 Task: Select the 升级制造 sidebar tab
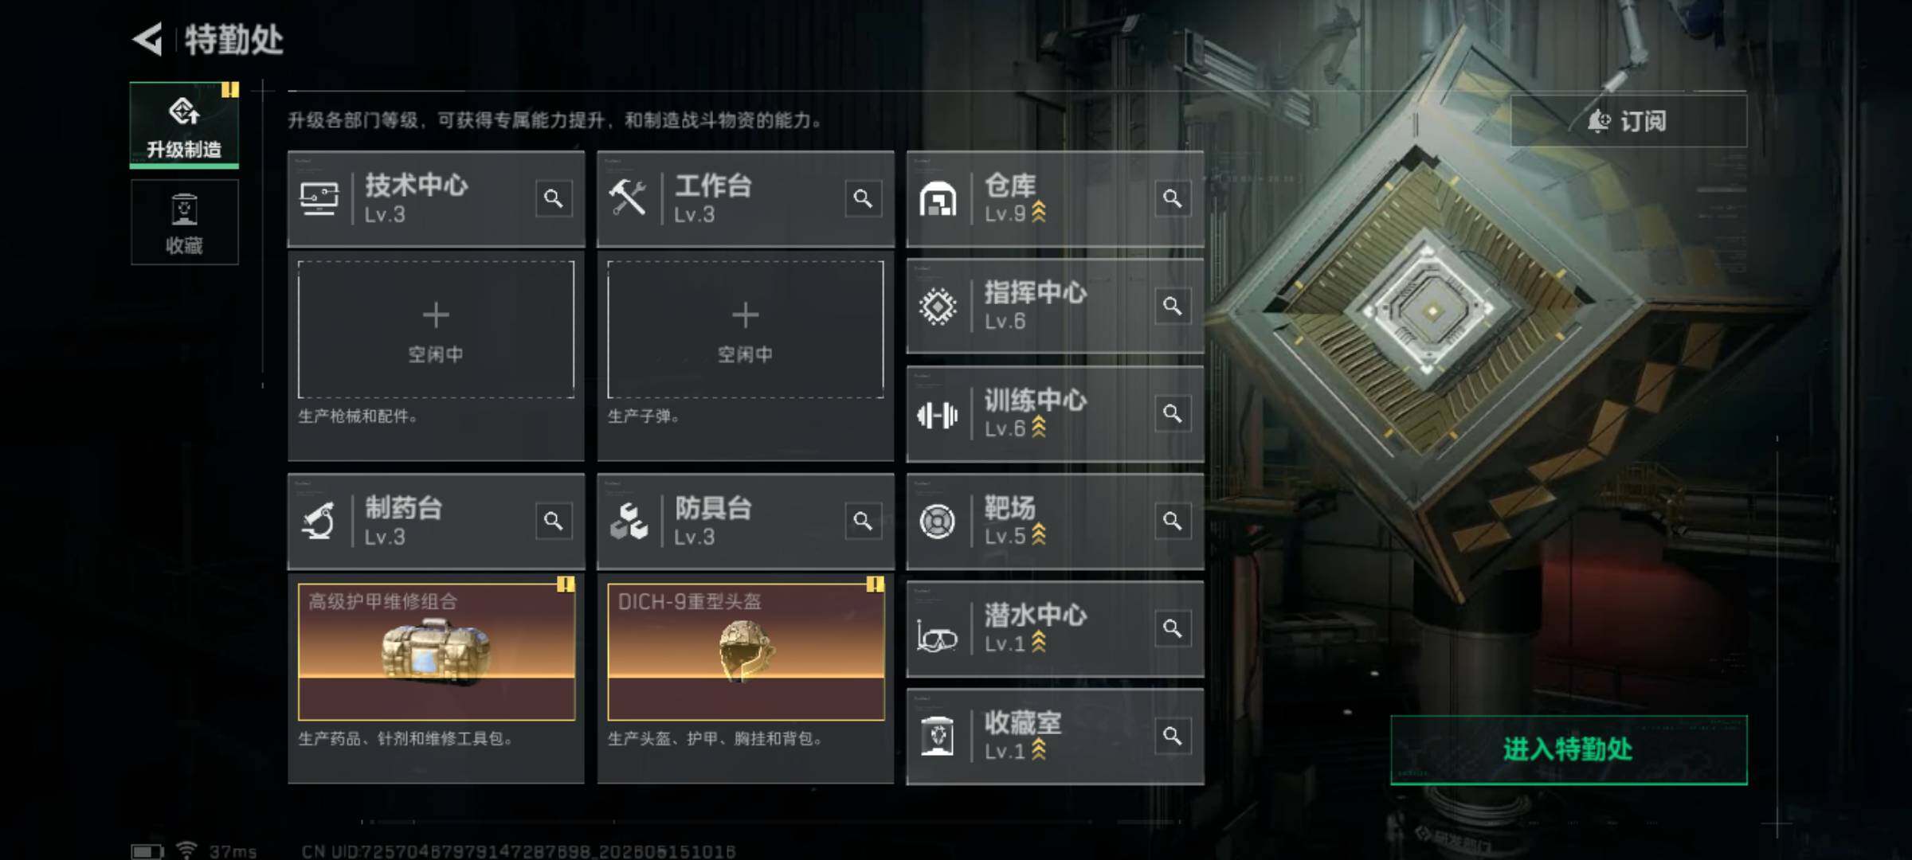click(x=184, y=125)
